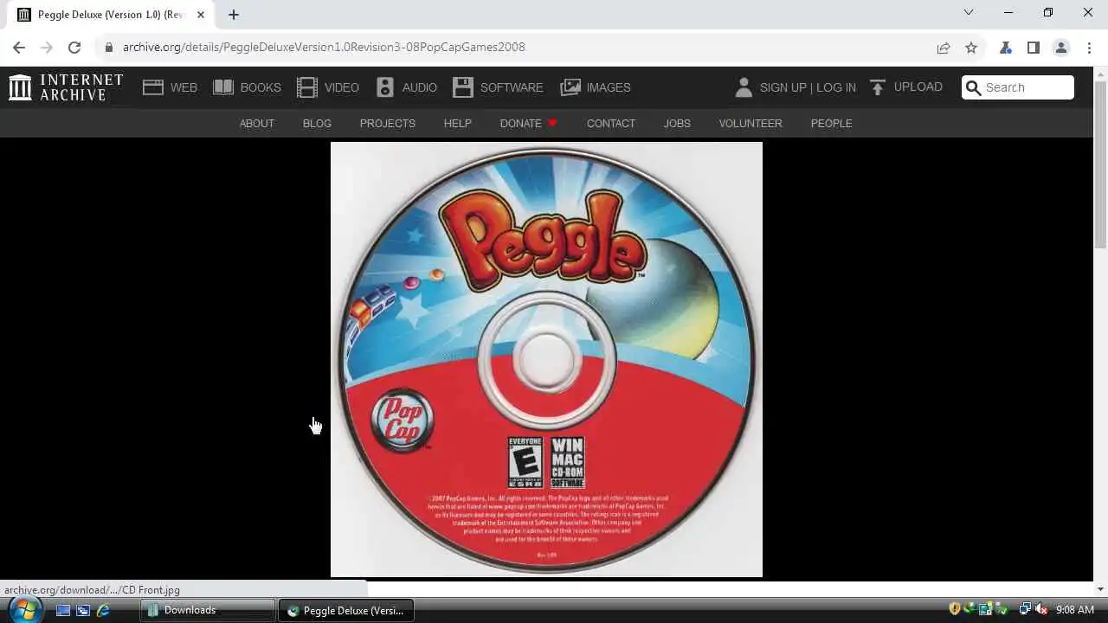Click DONATE with heart
The width and height of the screenshot is (1108, 623).
528,124
